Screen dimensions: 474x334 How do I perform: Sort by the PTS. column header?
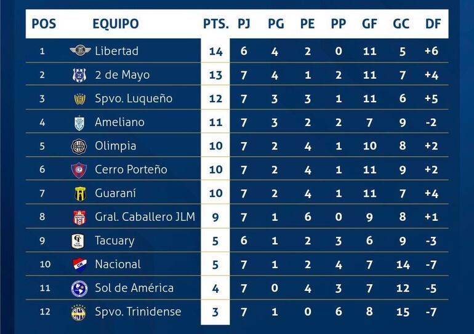tap(215, 24)
